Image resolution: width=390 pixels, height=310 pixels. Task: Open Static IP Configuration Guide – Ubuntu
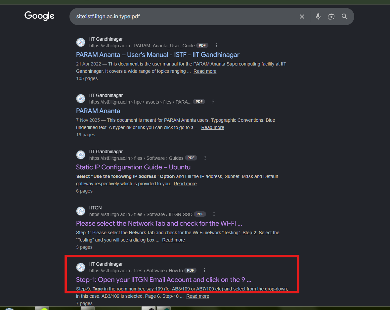tap(133, 167)
